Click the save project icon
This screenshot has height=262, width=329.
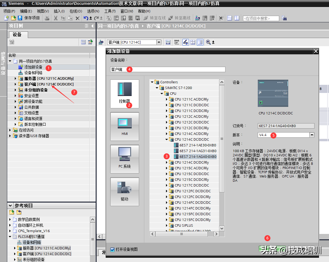coord(20,18)
